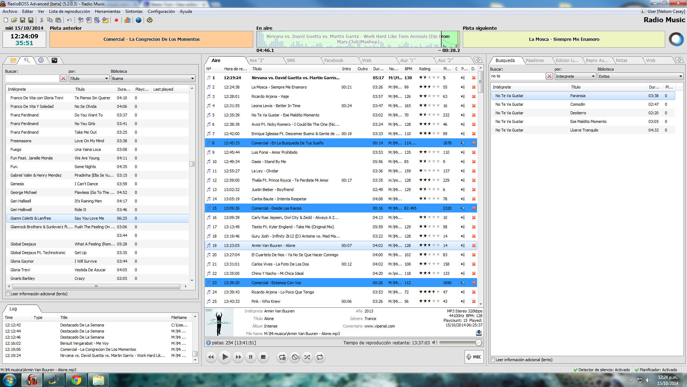Toggle repeat playlist mode
This screenshot has width=687, height=387.
click(320, 357)
